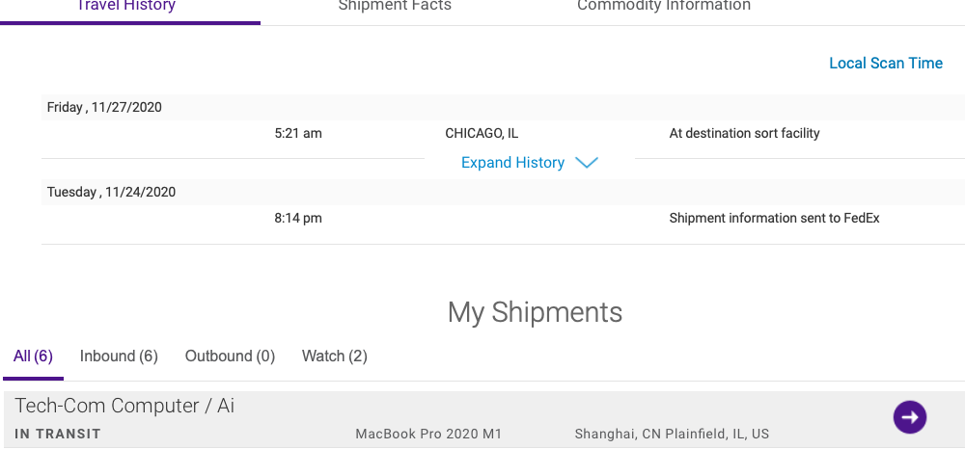Open the Shipment Facts tab
The width and height of the screenshot is (965, 449).
(x=395, y=7)
